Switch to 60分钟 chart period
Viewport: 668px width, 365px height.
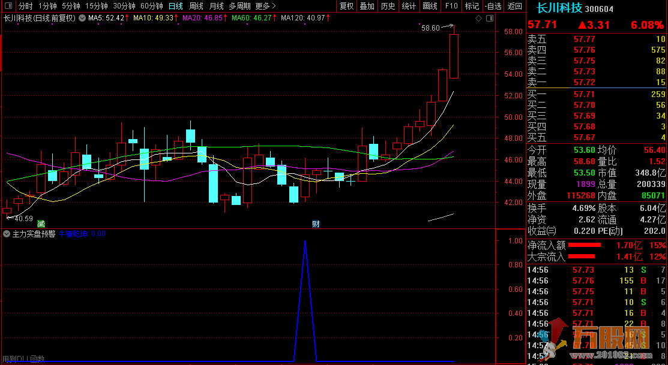tap(152, 6)
